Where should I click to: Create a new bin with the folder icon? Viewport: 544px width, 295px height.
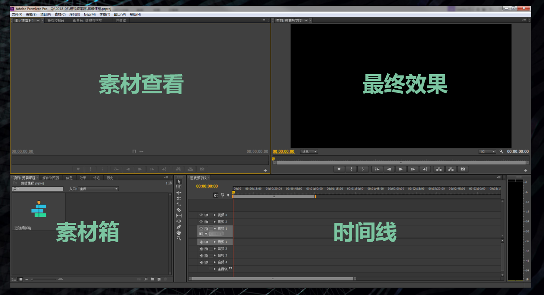pyautogui.click(x=153, y=279)
